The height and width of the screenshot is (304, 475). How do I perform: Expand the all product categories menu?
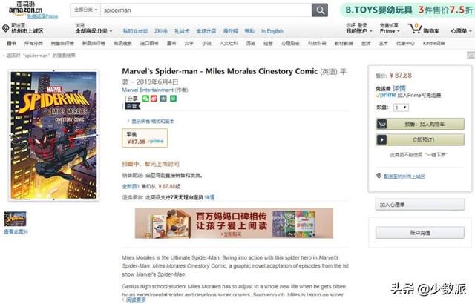click(x=94, y=31)
